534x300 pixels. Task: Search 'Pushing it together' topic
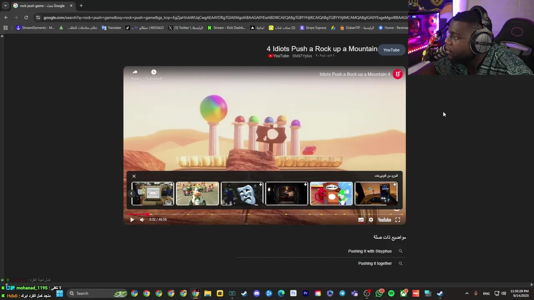(x=375, y=263)
